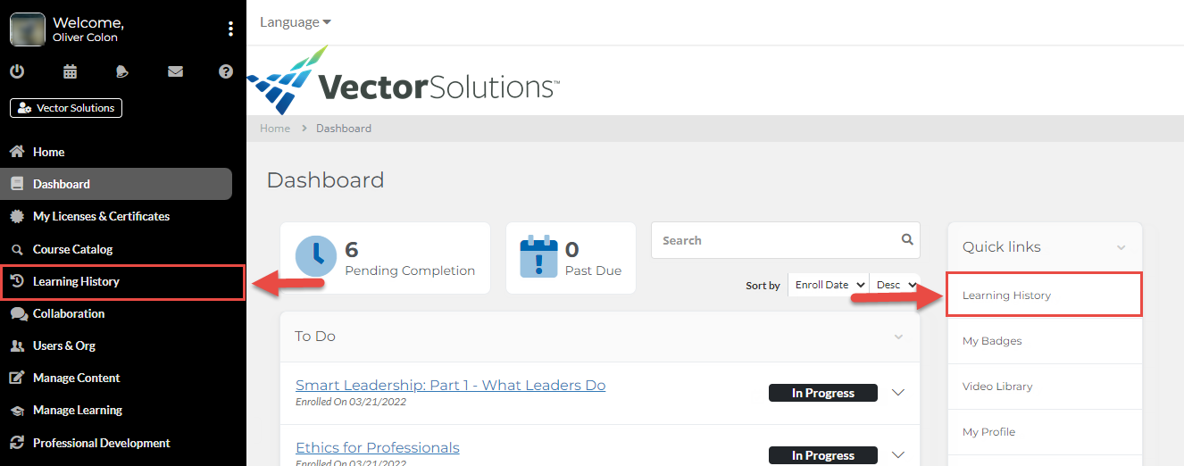Open the Enroll Date sort dropdown
Image resolution: width=1184 pixels, height=466 pixels.
tap(828, 285)
